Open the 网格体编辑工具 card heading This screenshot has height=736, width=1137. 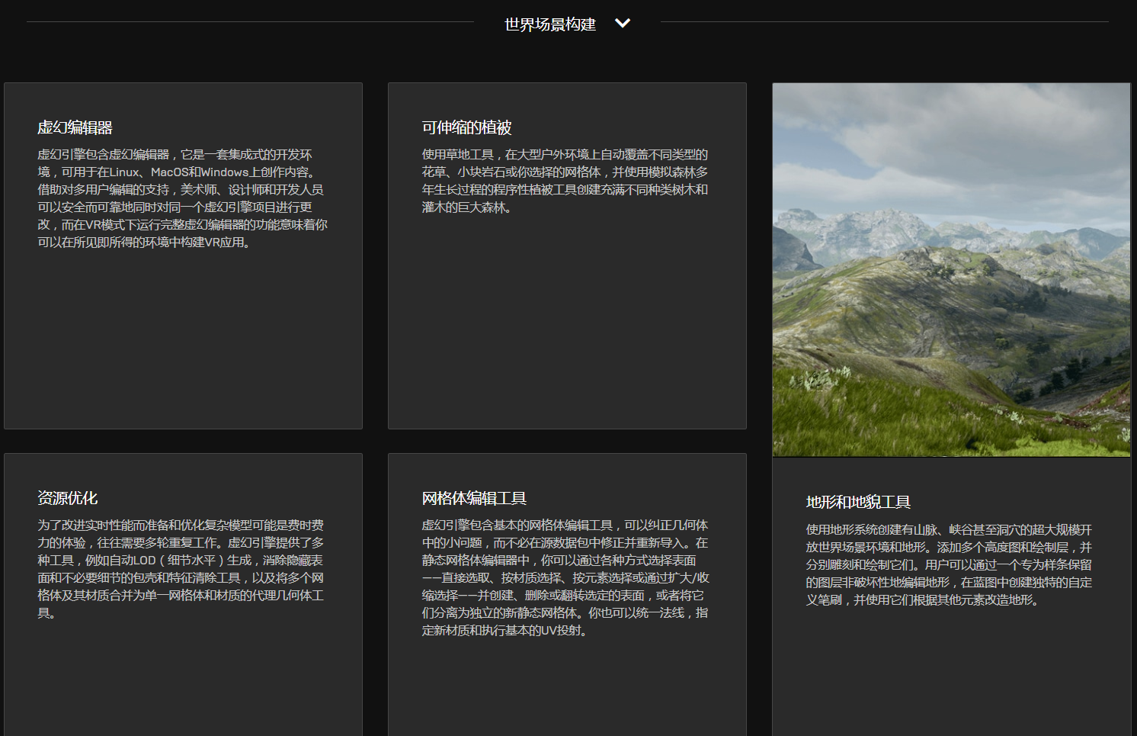pos(474,498)
